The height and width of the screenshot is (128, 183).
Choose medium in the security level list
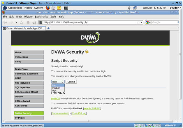(x=58, y=88)
